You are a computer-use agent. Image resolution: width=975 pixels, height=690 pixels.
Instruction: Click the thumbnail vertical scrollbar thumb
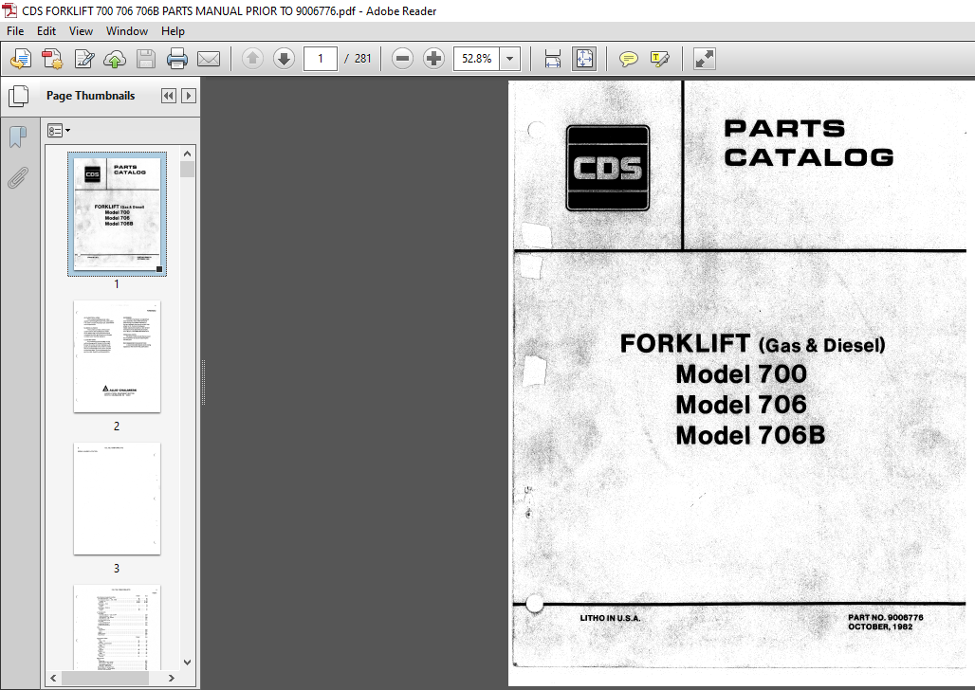click(187, 169)
